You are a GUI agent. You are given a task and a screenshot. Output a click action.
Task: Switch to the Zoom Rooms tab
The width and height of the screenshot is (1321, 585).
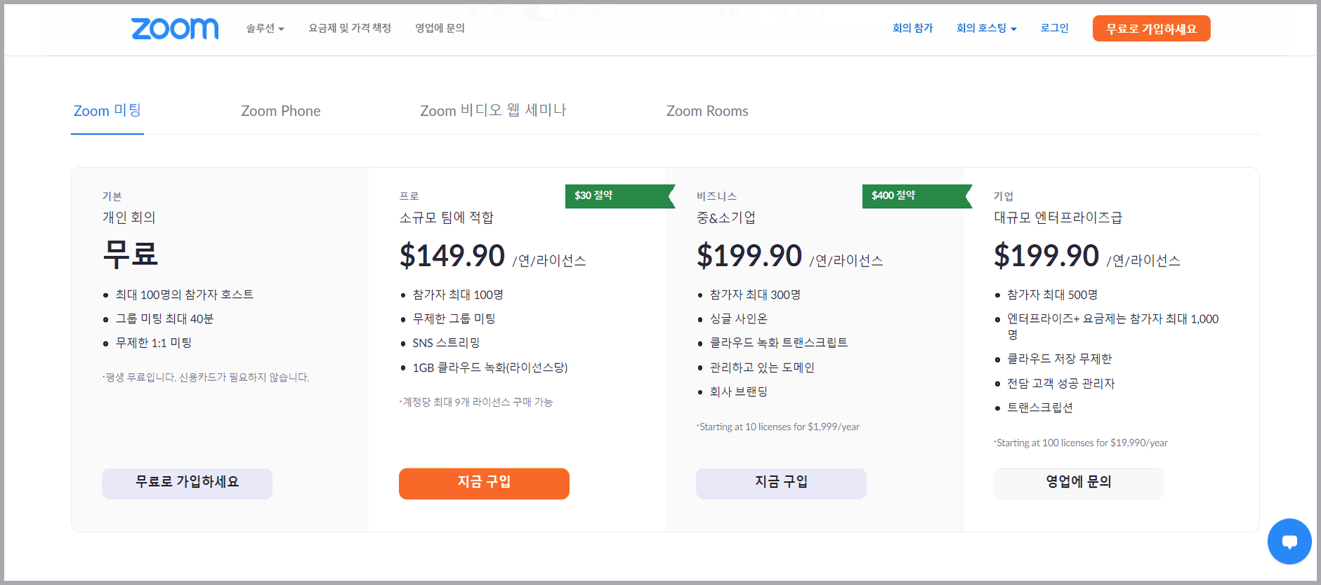pos(707,111)
